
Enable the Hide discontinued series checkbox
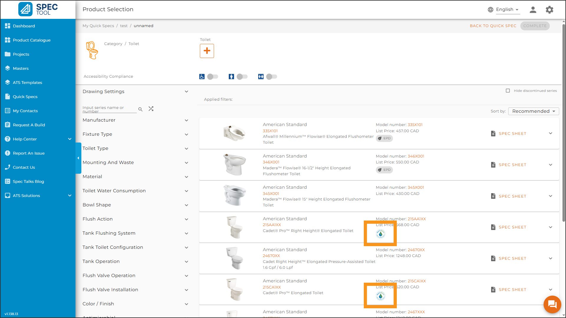point(508,91)
